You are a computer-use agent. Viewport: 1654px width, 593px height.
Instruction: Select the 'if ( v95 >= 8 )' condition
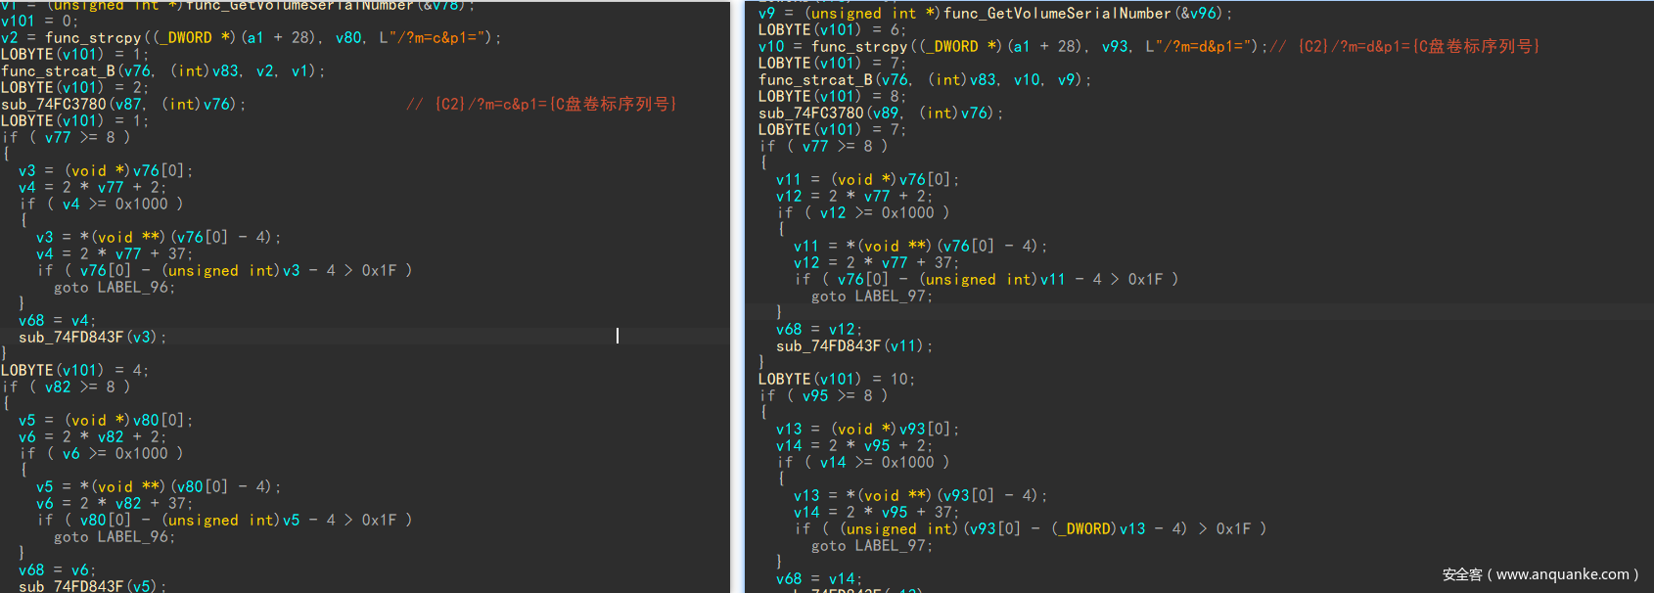tap(823, 396)
